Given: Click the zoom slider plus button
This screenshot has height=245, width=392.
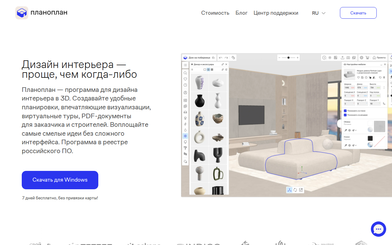Looking at the screenshot, I should [x=297, y=58].
